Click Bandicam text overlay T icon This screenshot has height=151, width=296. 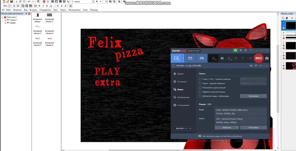coord(243,58)
